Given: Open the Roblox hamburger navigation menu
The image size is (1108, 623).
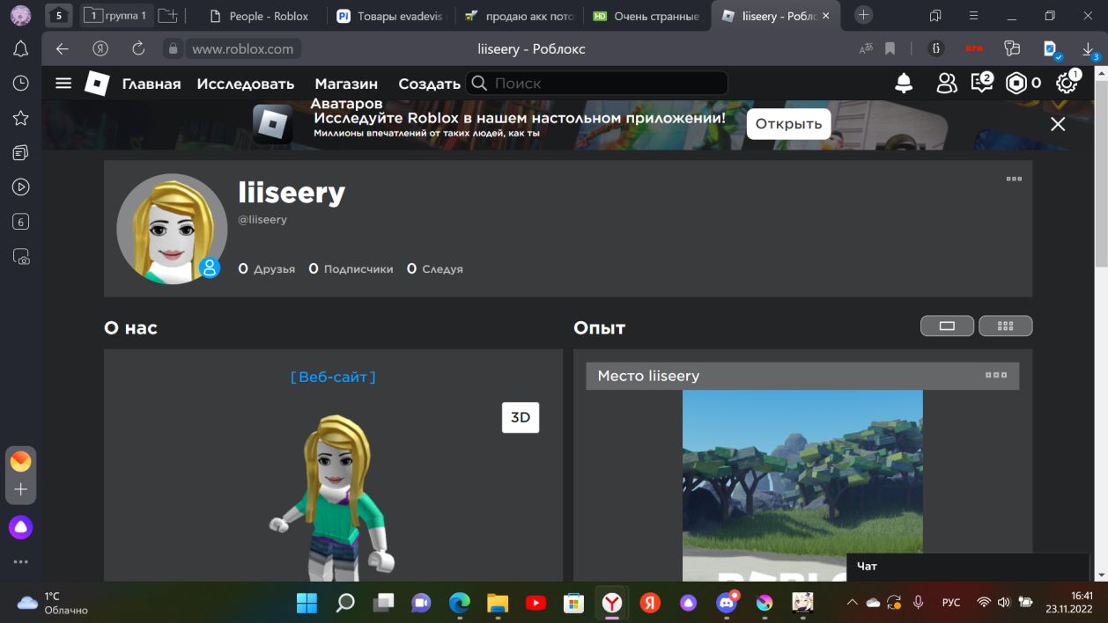Looking at the screenshot, I should point(63,84).
